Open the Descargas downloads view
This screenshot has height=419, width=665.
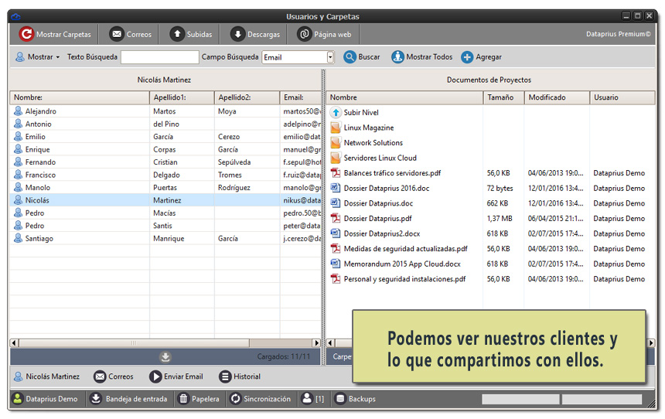tap(255, 34)
